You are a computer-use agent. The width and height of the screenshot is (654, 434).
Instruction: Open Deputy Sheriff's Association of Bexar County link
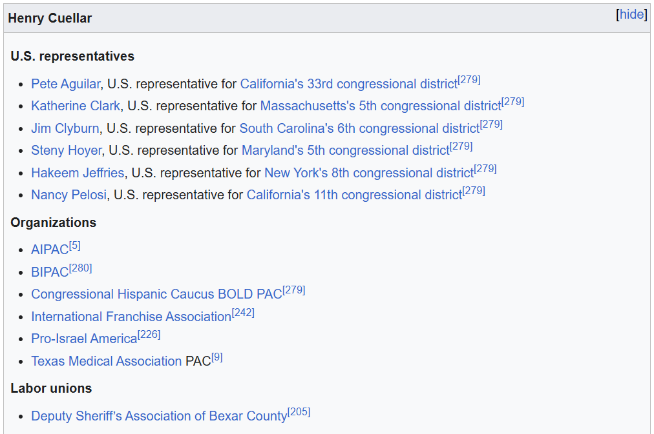[160, 416]
